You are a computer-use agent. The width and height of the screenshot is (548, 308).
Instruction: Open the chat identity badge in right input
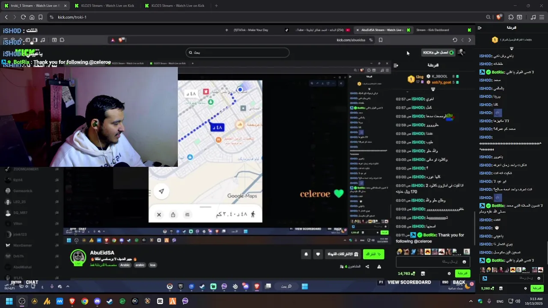click(485, 278)
